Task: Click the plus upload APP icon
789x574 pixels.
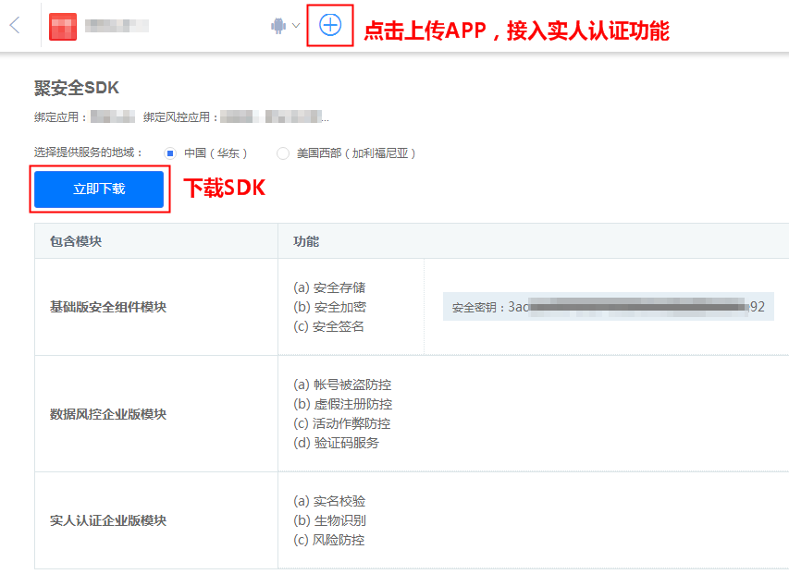Action: click(x=330, y=25)
